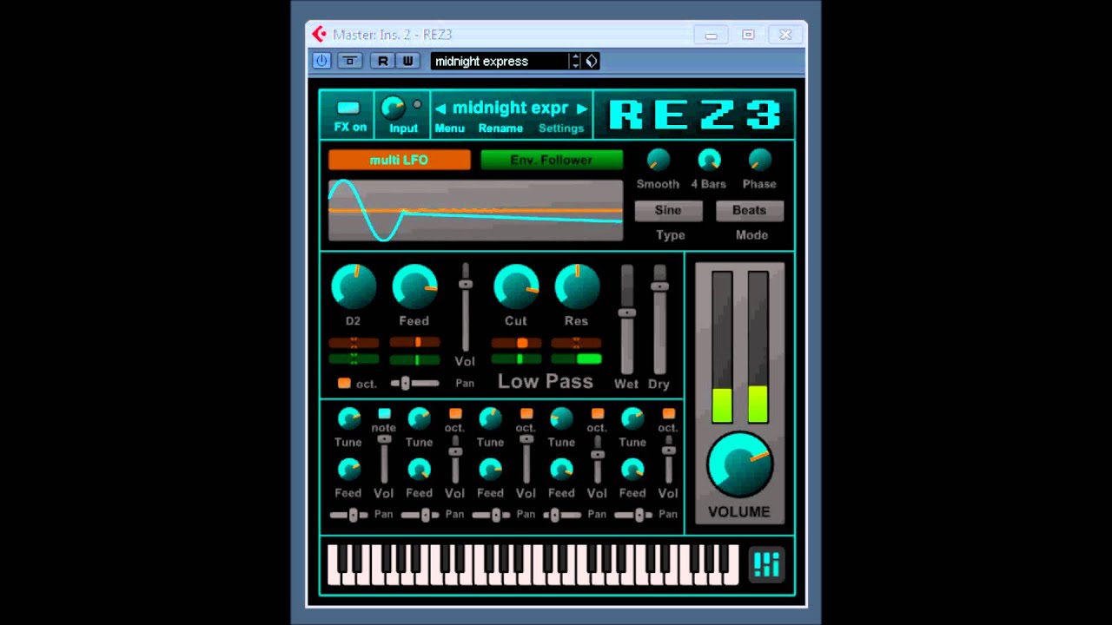
Task: Click the fifth resonator Tune knob
Action: tap(632, 418)
